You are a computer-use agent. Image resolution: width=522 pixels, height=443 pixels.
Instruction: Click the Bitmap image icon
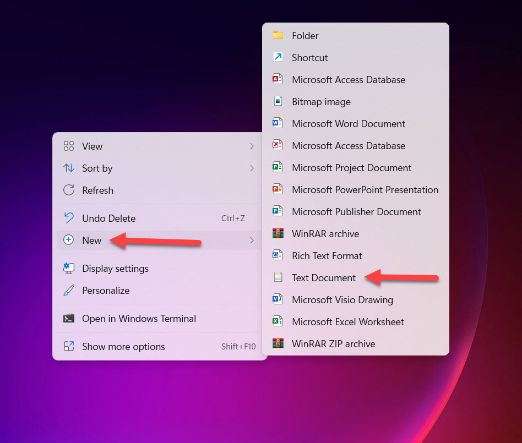click(278, 102)
